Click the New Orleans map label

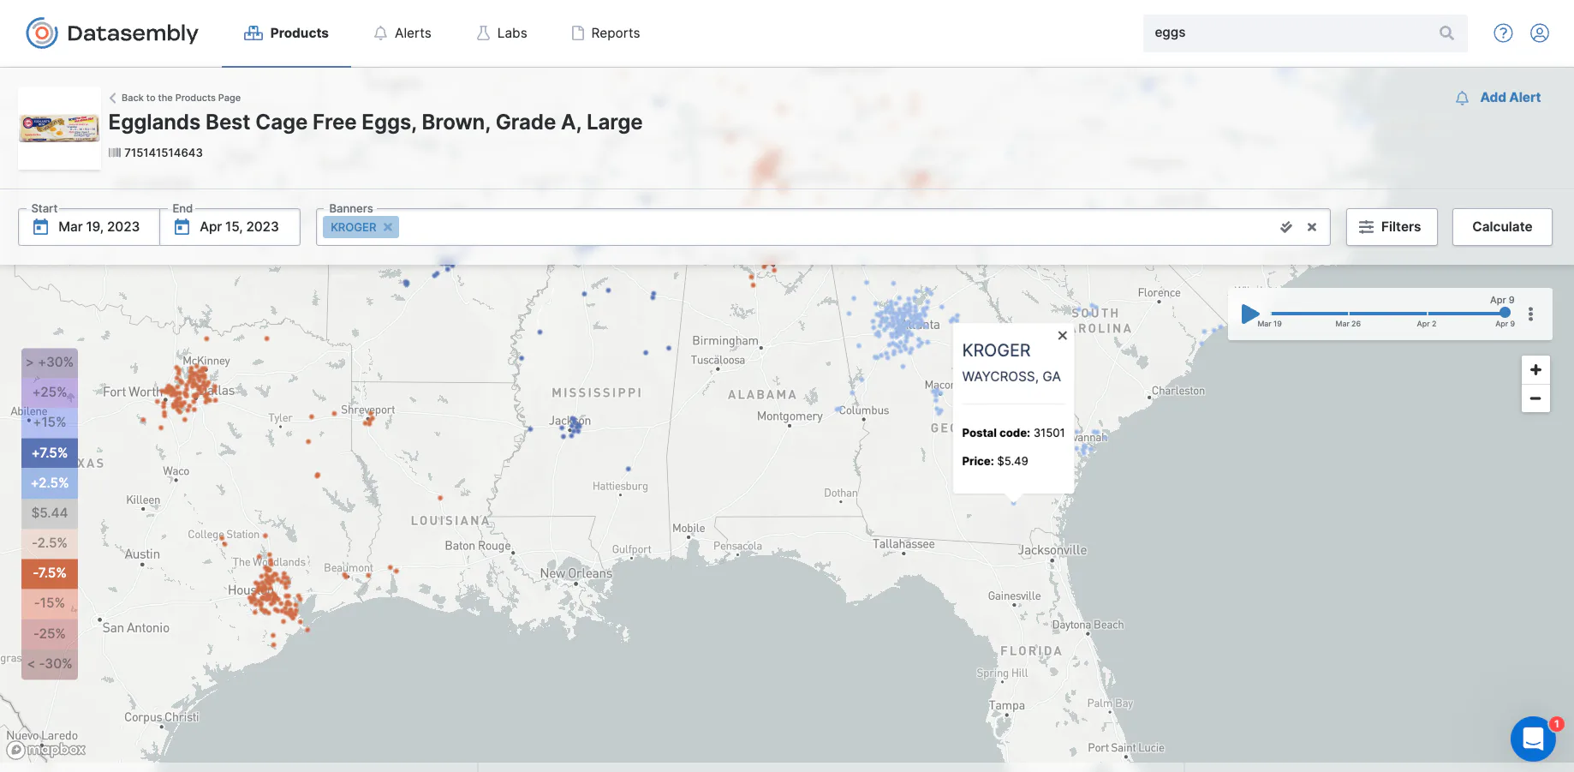(576, 573)
